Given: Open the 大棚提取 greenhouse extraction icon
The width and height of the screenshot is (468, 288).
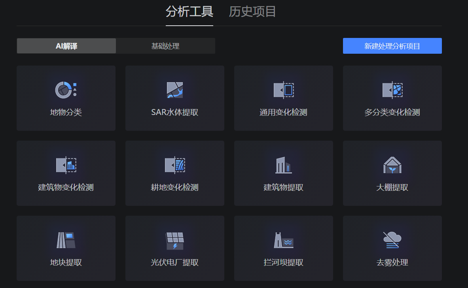Looking at the screenshot, I should point(392,165).
